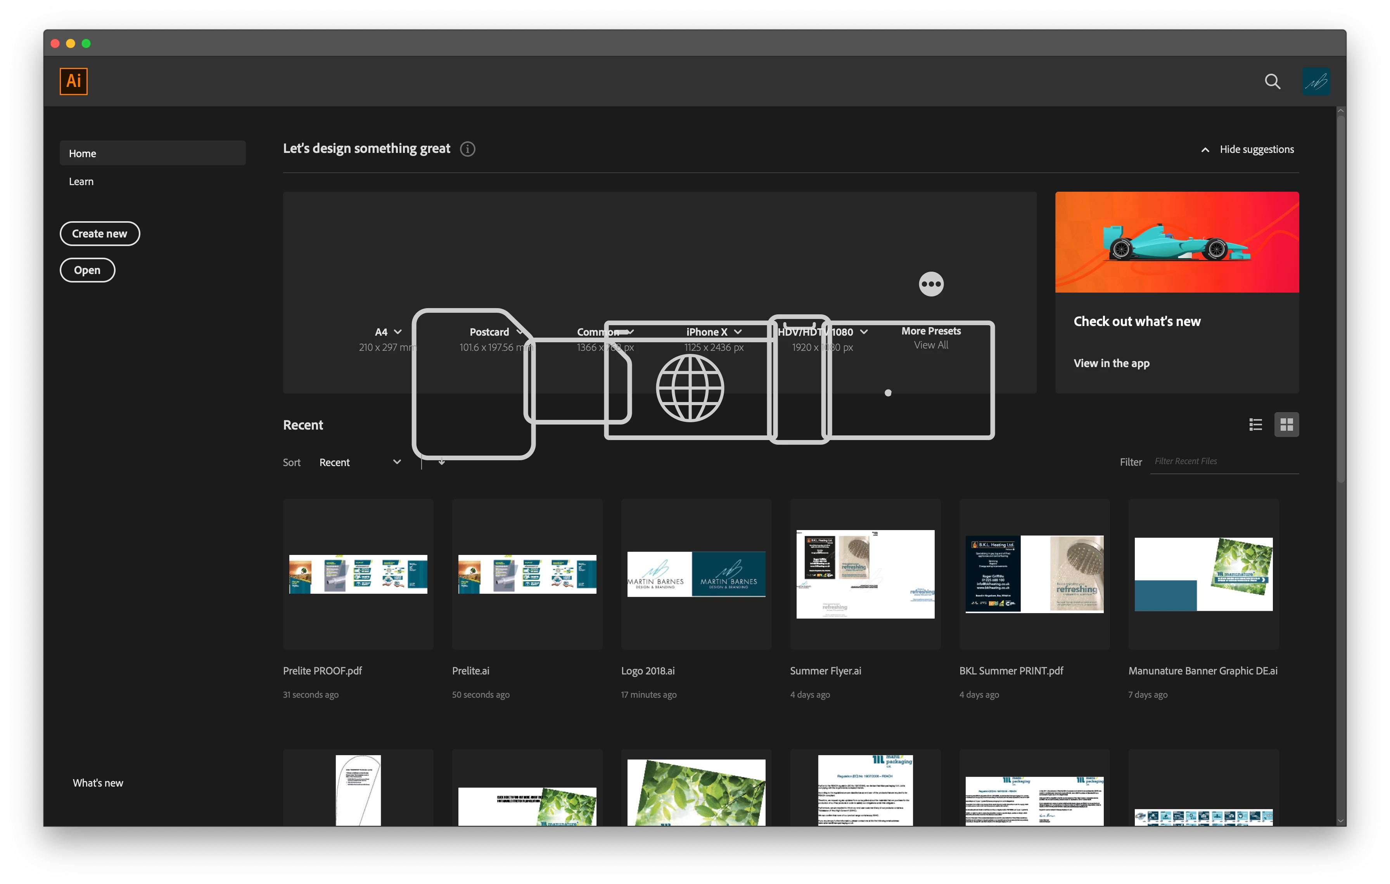
Task: Click the globe web preset icon
Action: tap(690, 388)
